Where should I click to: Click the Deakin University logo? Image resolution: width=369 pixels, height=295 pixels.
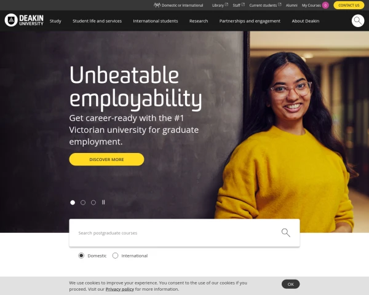pos(24,20)
